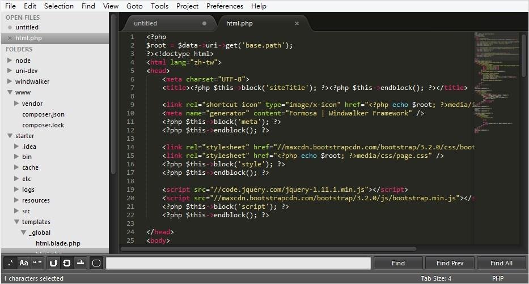Change the PHP syntax in status bar
Screen dimensions: 529x284
click(x=498, y=278)
